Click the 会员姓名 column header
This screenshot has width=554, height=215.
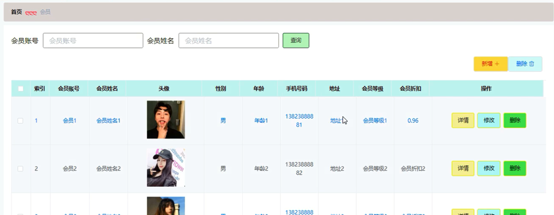pos(107,89)
